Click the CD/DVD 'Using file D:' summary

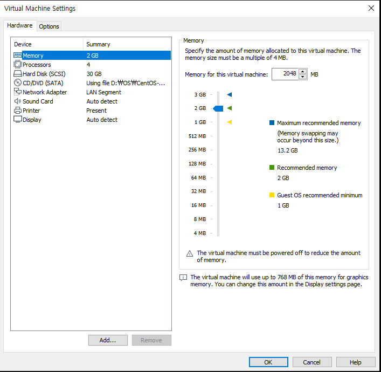[126, 83]
